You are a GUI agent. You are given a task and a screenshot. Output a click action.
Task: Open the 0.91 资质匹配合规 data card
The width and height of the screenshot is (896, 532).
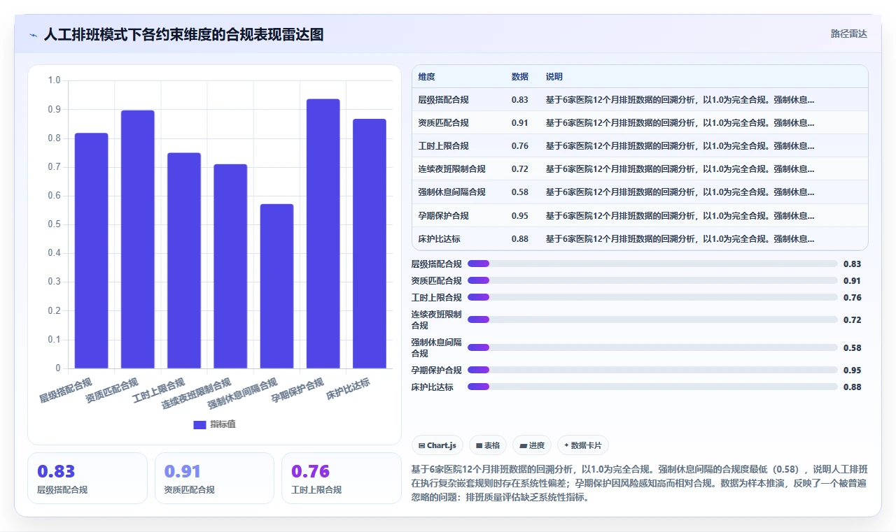click(x=214, y=478)
